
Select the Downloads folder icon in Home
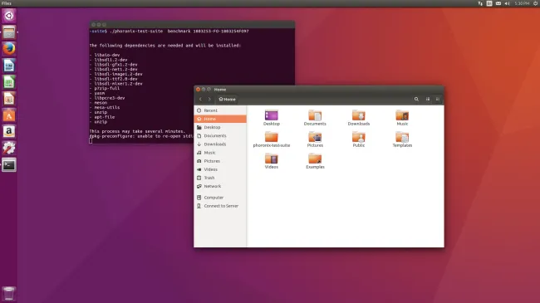(x=359, y=115)
